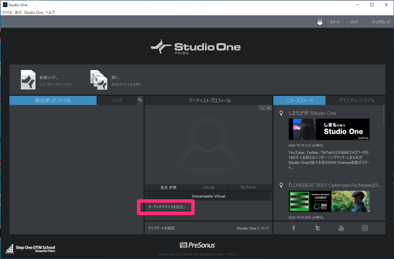Maximize the Studio One window
This screenshot has width=394, height=259.
[x=372, y=5]
